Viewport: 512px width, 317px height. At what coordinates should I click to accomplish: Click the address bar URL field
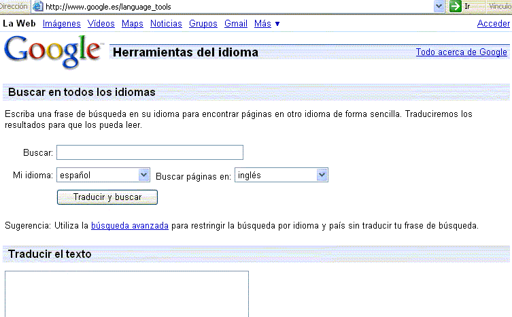[x=239, y=7]
